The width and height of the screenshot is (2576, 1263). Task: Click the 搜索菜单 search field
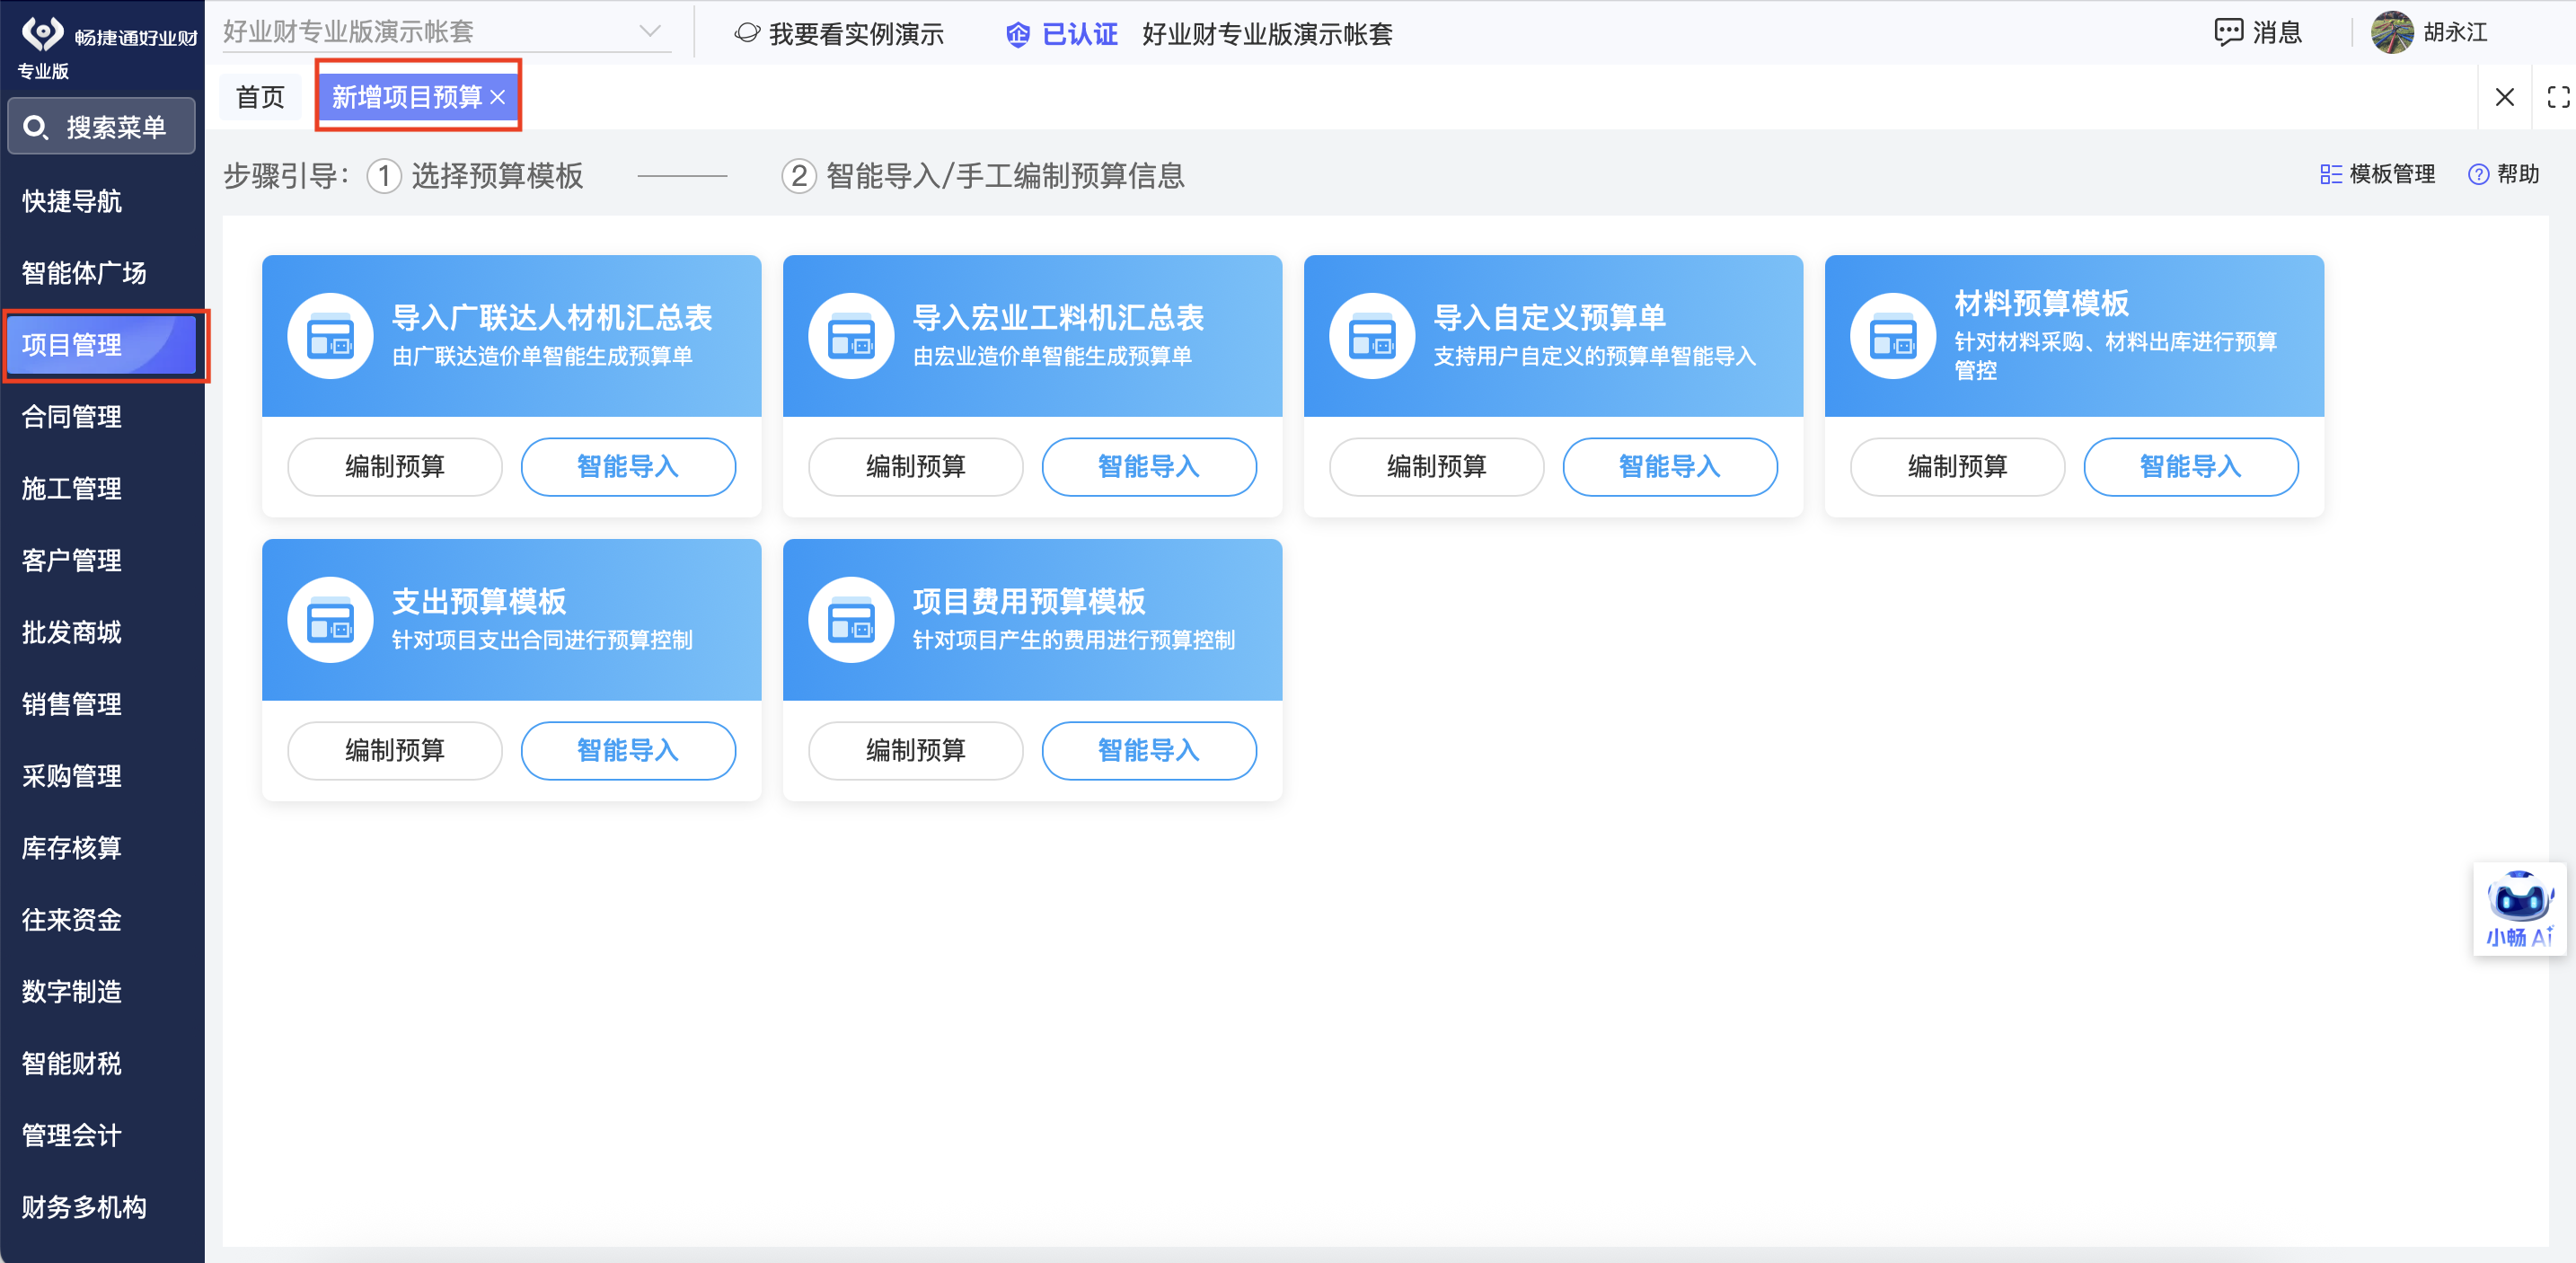coord(102,127)
